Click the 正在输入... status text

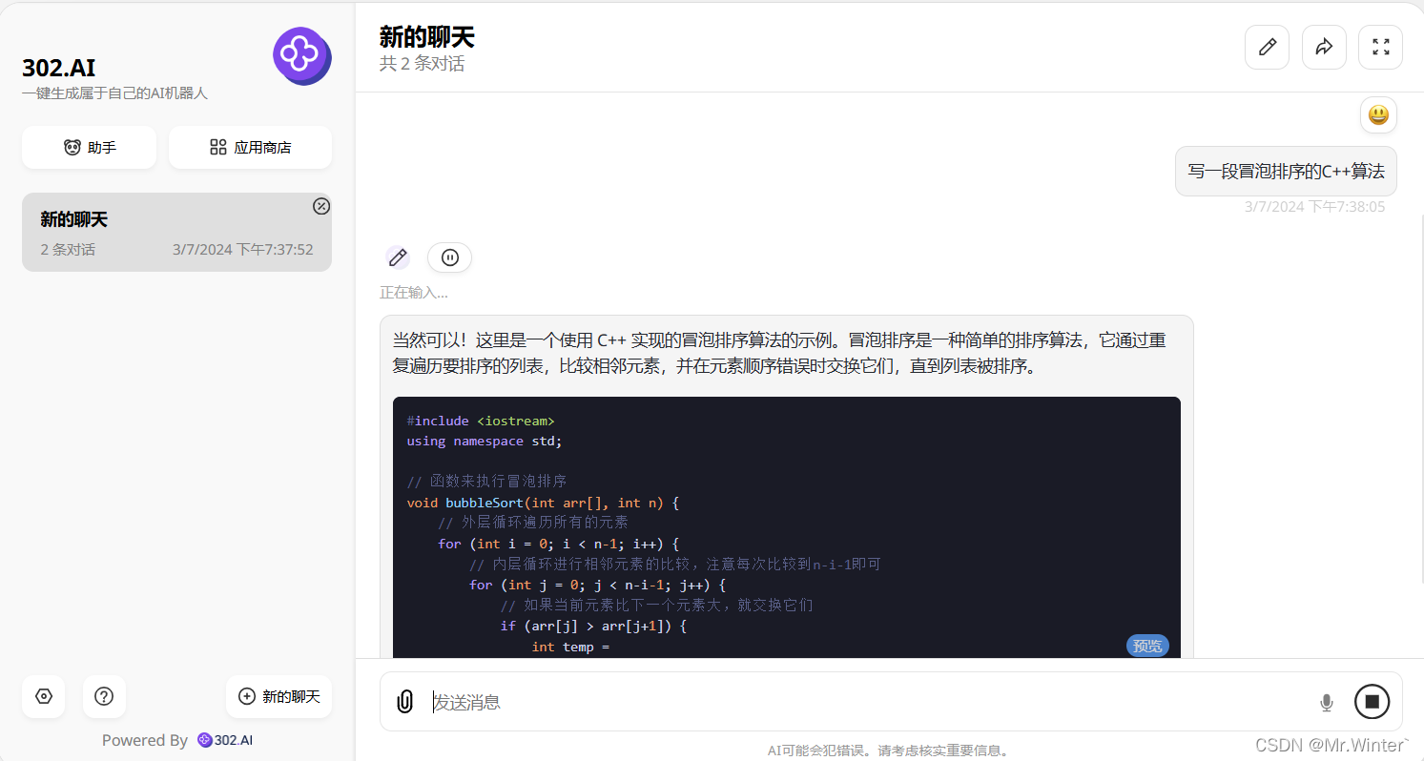[x=414, y=293]
